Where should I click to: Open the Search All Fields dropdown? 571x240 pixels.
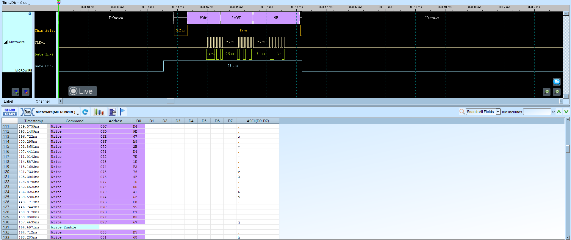pos(498,112)
